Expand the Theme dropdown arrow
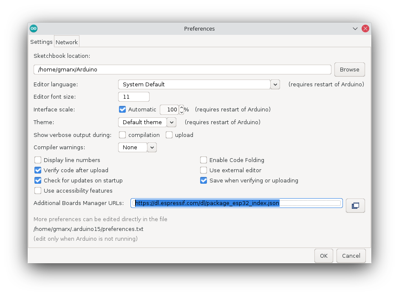Image resolution: width=399 pixels, height=296 pixels. tap(172, 122)
